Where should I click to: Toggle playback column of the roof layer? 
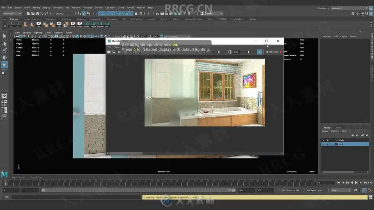click(x=328, y=144)
